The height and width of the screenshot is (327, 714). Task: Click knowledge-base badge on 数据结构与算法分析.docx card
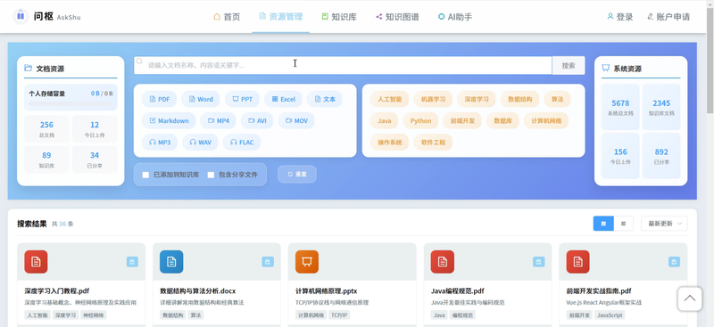[x=268, y=261]
